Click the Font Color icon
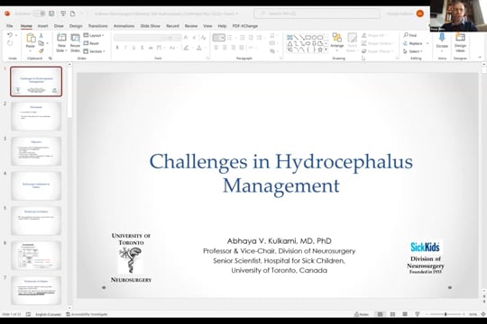The height and width of the screenshot is (324, 487). tap(199, 48)
